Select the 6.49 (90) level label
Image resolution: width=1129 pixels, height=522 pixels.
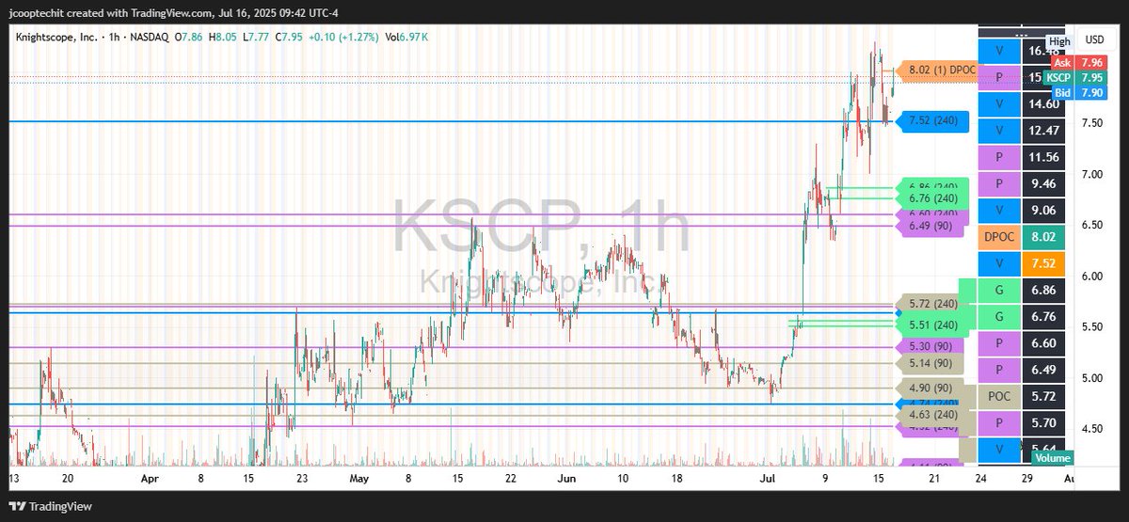coord(930,226)
